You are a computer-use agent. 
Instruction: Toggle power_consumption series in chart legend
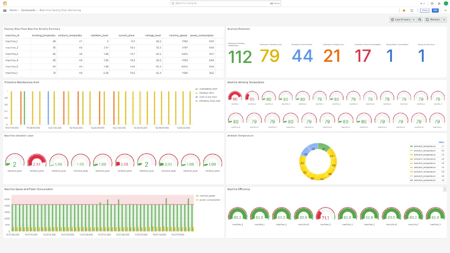[x=210, y=200]
